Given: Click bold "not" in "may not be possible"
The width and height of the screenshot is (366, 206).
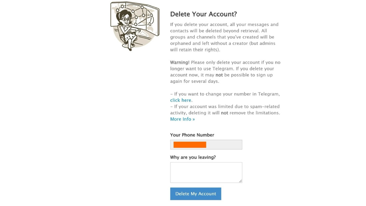Looking at the screenshot, I should pyautogui.click(x=219, y=75).
